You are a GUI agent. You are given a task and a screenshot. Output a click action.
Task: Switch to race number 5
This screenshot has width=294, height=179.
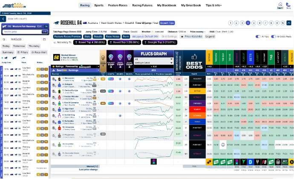pyautogui.click(x=254, y=23)
